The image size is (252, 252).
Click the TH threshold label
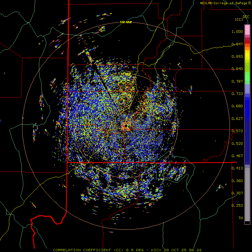241,218
